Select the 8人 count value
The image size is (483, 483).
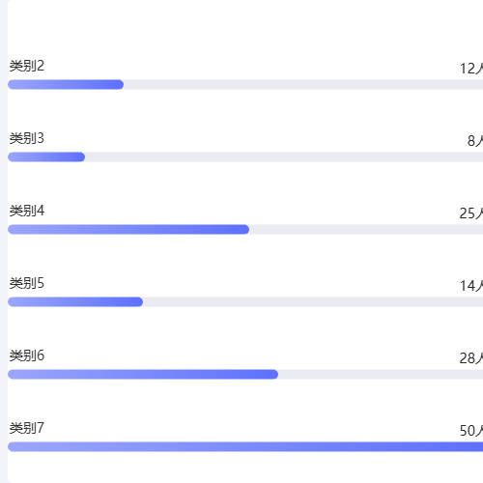click(475, 141)
